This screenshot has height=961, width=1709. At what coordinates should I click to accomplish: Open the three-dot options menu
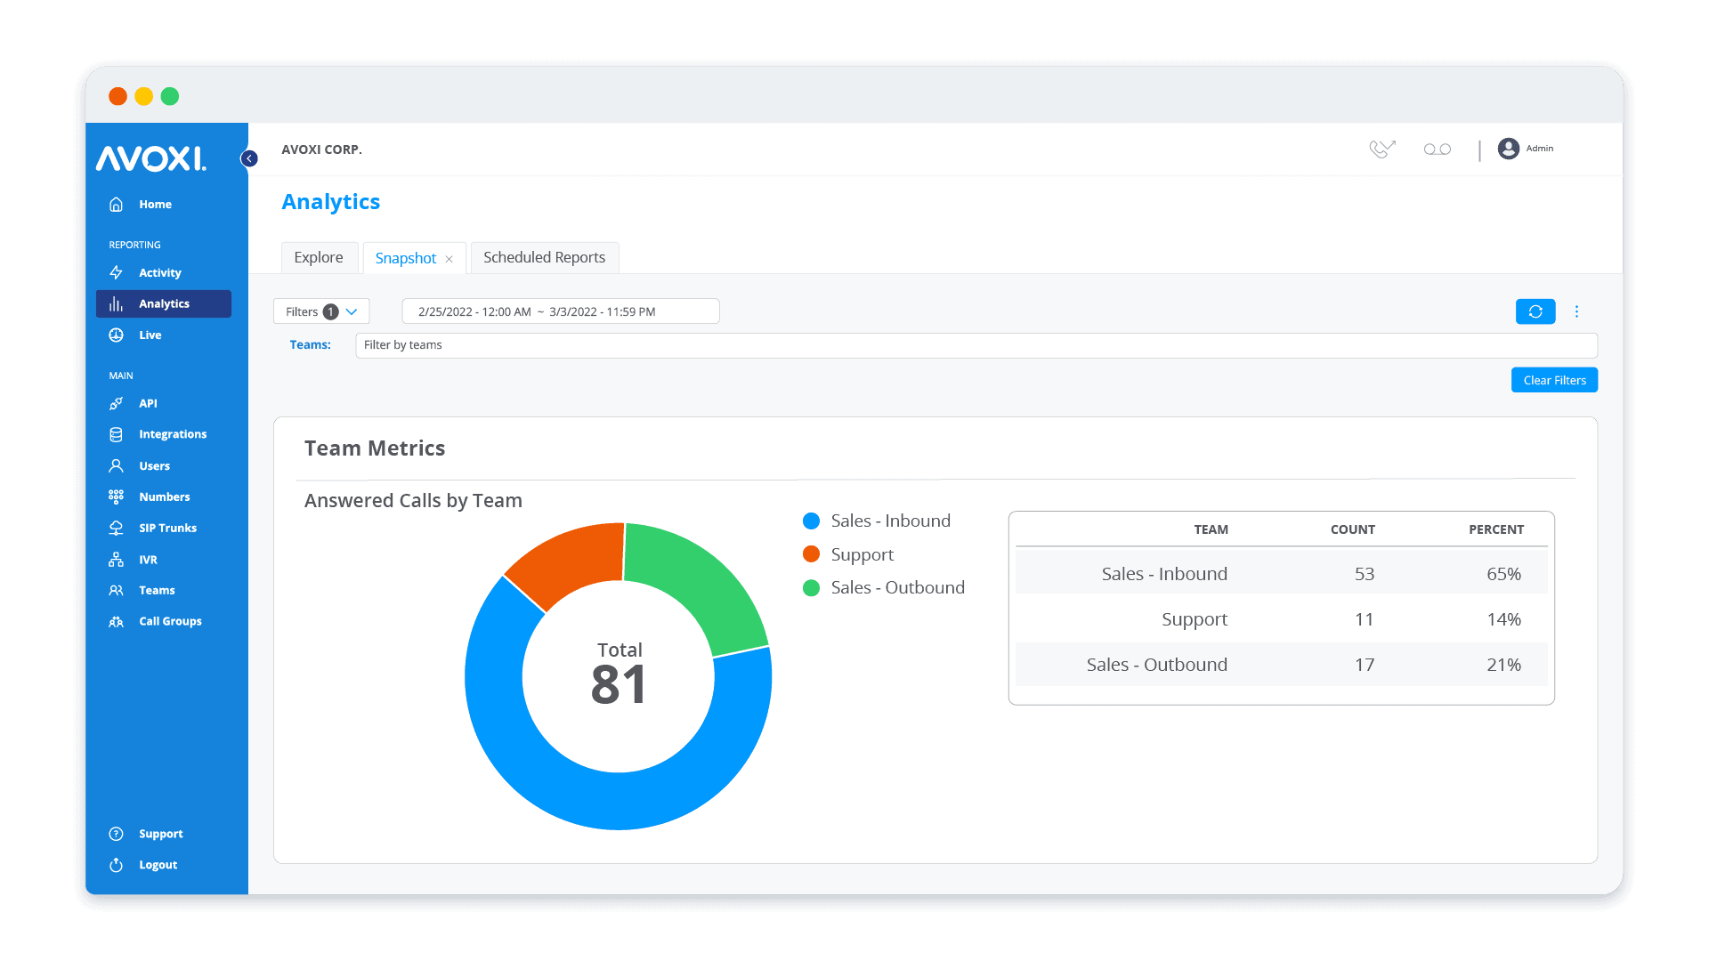point(1577,311)
